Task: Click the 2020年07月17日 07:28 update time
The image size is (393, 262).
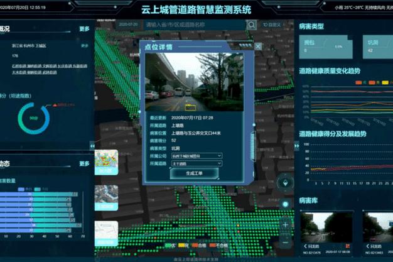Action: pyautogui.click(x=192, y=117)
